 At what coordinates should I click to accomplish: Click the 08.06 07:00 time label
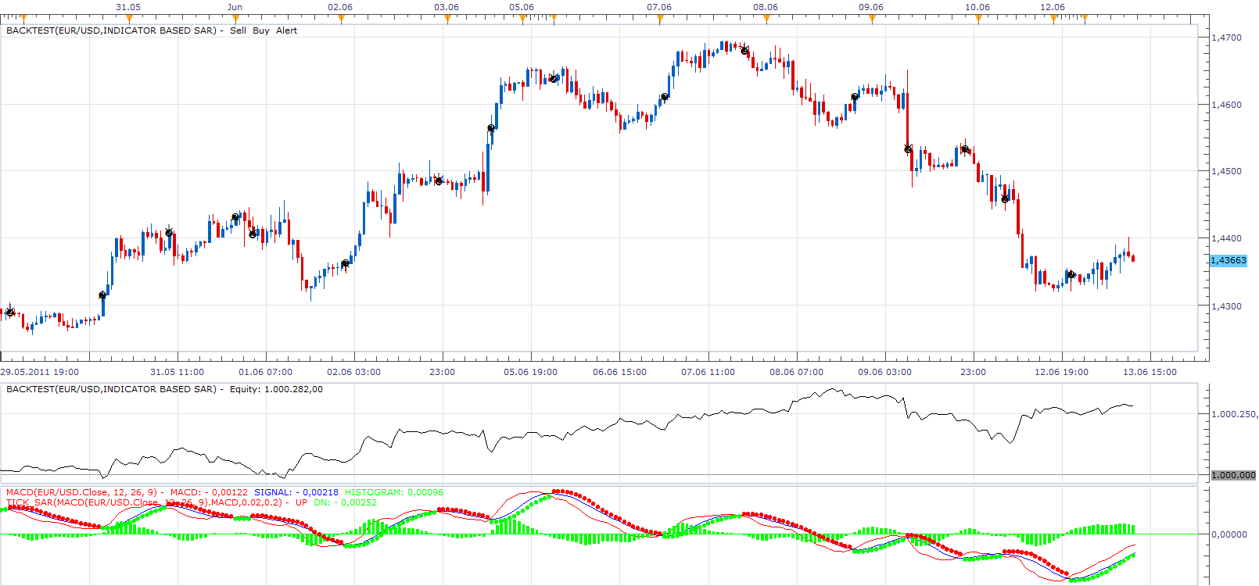[796, 372]
